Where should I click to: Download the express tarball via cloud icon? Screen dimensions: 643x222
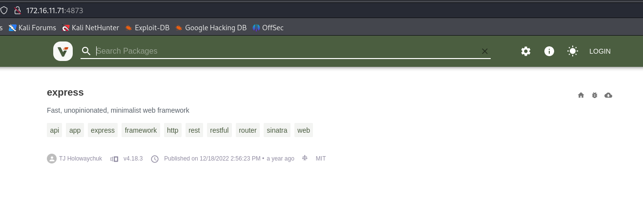pyautogui.click(x=608, y=95)
